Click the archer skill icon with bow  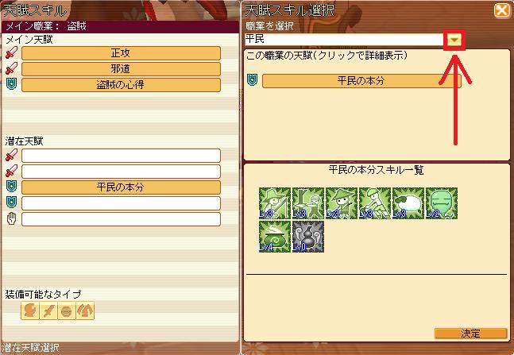point(275,203)
